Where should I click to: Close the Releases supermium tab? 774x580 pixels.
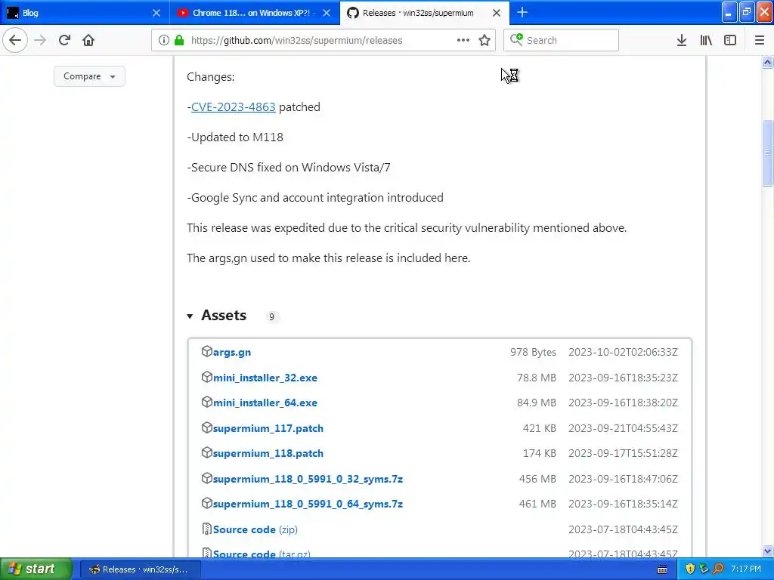pyautogui.click(x=497, y=13)
